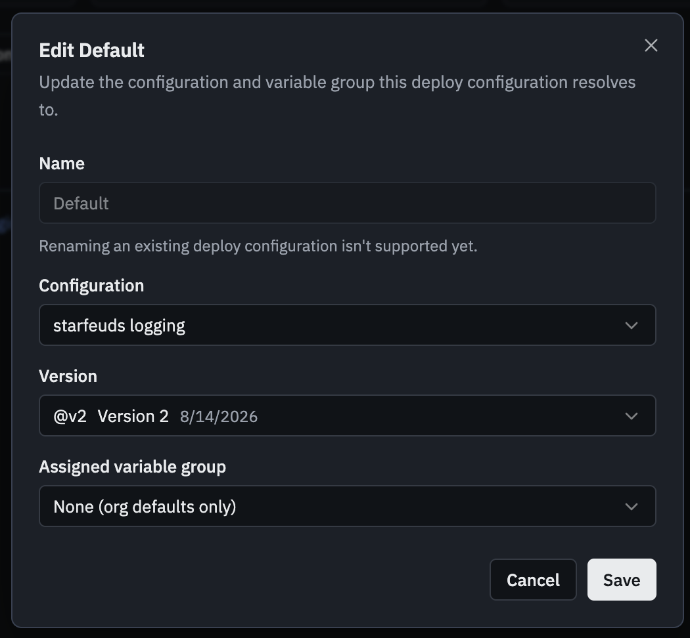Click the chevron in Configuration dropdown

click(x=631, y=326)
